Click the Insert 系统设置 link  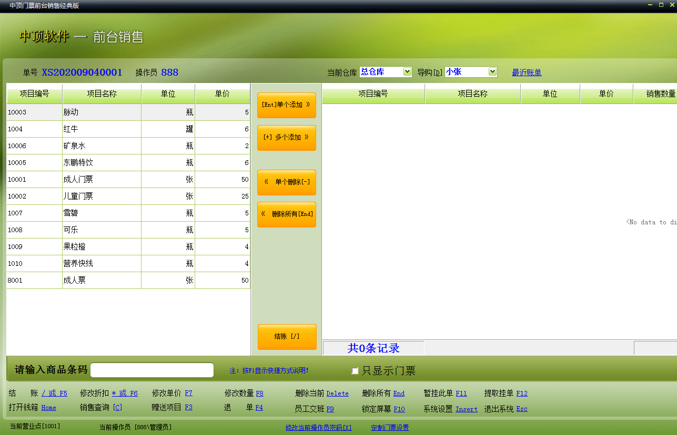tap(467, 409)
